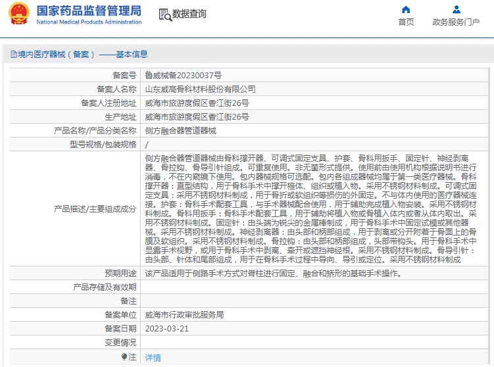Click the 生产地址 row label
The width and height of the screenshot is (494, 367).
coord(120,117)
